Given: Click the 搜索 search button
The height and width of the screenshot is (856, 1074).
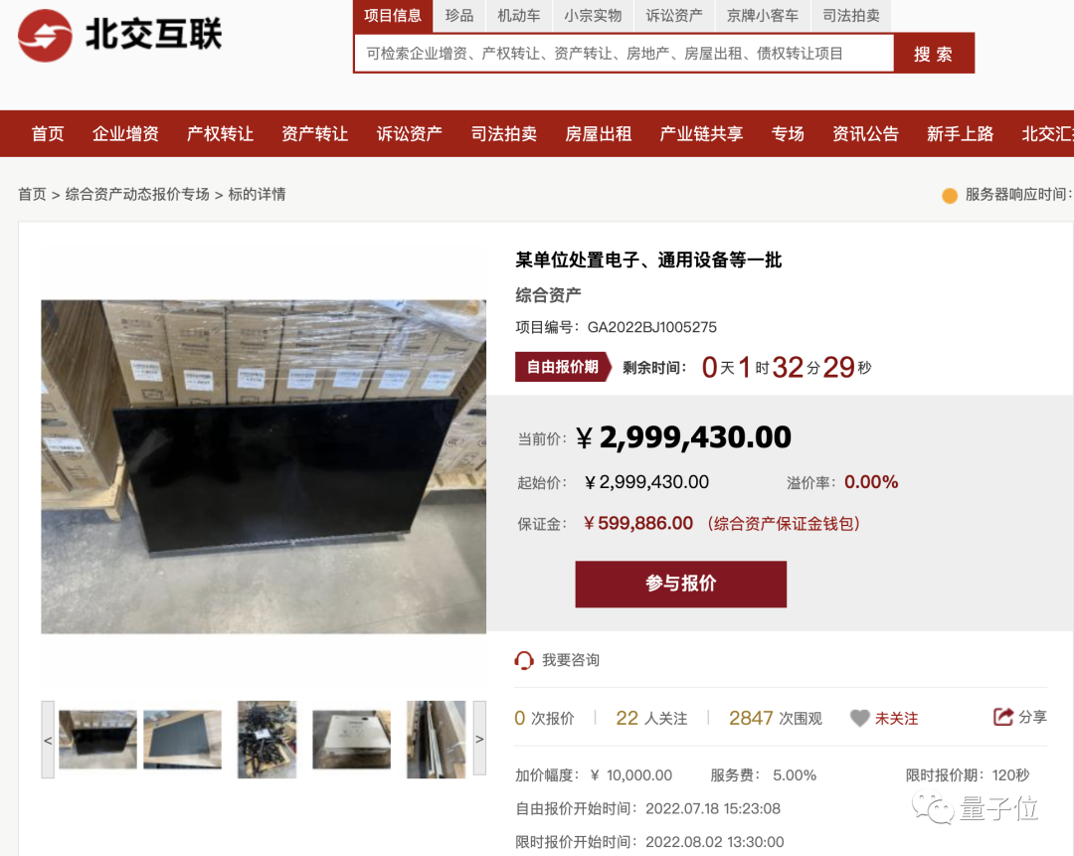Looking at the screenshot, I should point(934,54).
